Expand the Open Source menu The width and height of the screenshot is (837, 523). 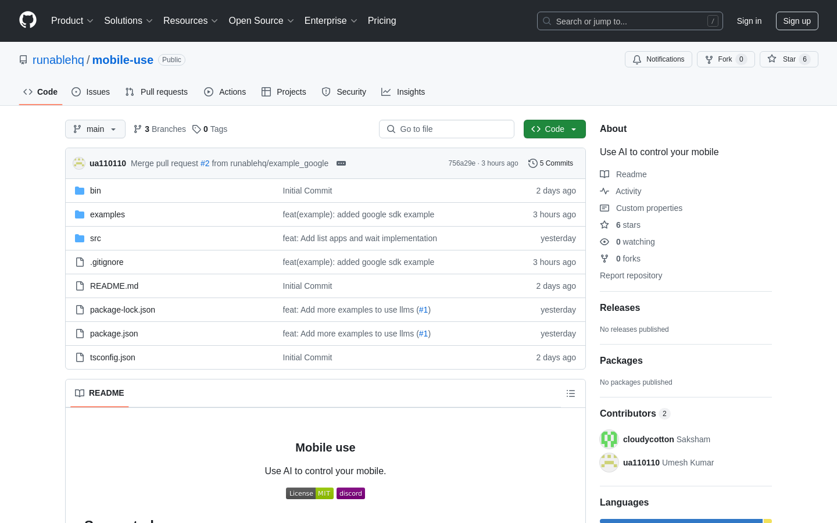click(262, 21)
